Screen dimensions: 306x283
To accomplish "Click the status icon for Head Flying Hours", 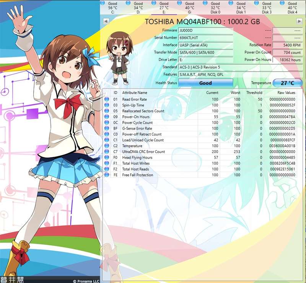I will [107, 157].
